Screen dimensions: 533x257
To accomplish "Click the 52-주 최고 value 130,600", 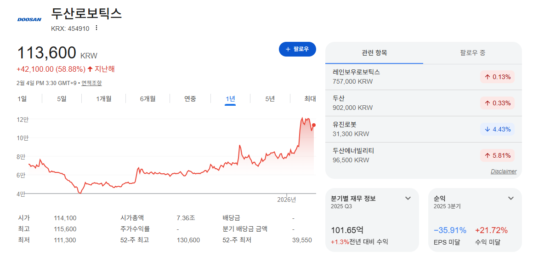I will 188,240.
